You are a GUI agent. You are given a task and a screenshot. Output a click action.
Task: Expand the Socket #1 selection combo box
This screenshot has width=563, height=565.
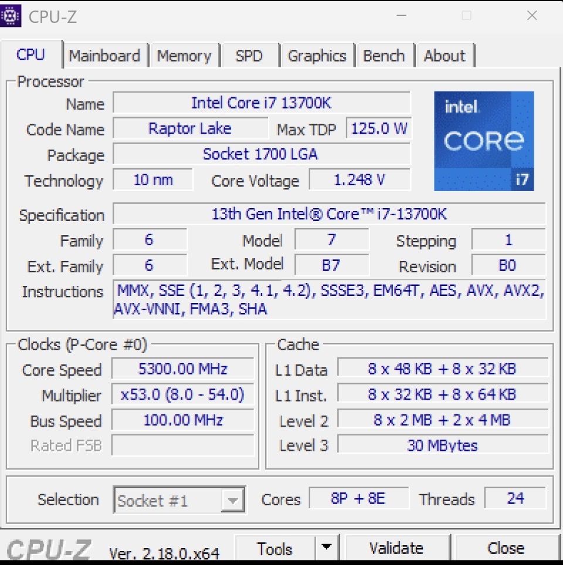click(x=232, y=501)
